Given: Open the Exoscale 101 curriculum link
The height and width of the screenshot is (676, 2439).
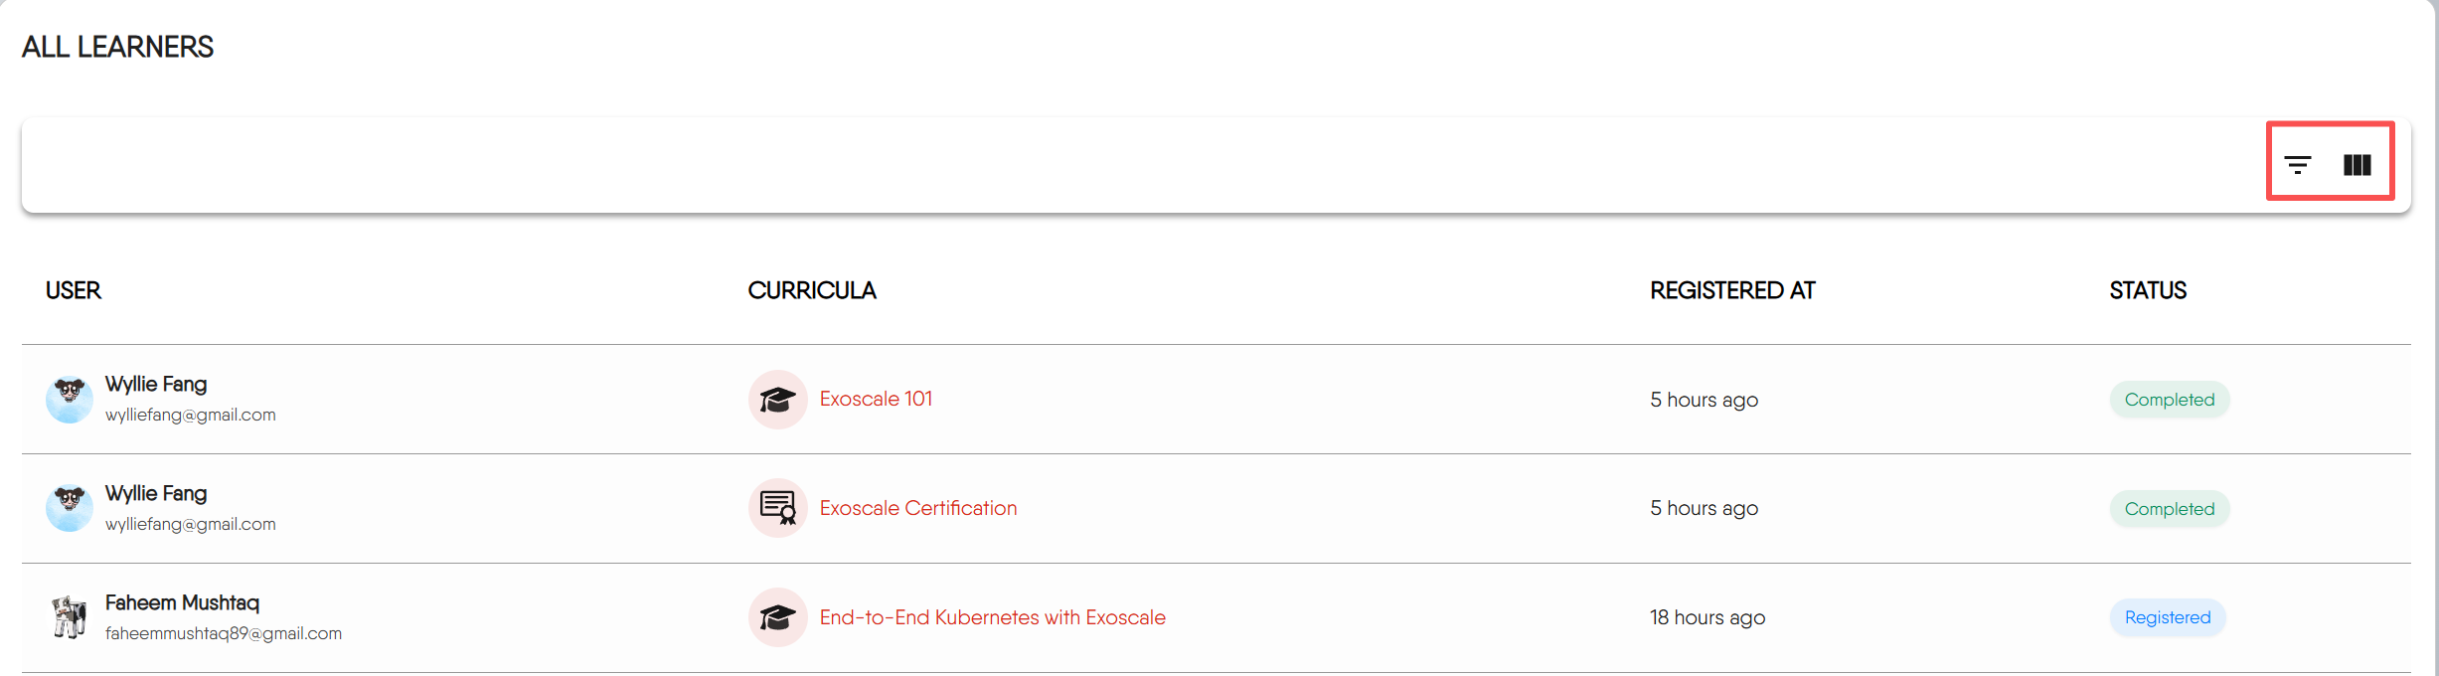Looking at the screenshot, I should point(876,399).
